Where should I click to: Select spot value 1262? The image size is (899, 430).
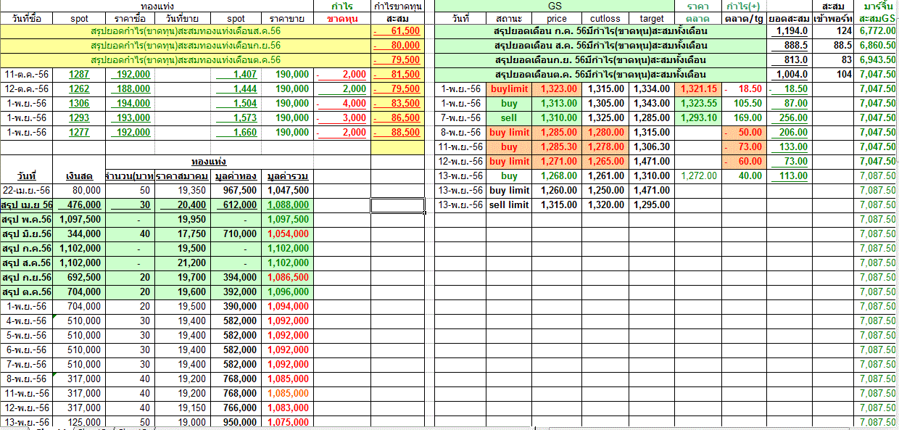click(80, 88)
